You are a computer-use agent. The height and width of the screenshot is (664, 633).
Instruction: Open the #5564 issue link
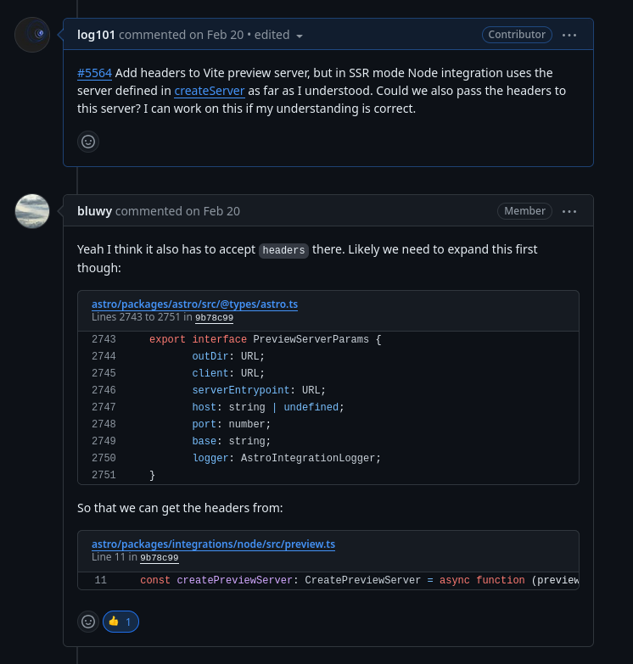coord(94,73)
